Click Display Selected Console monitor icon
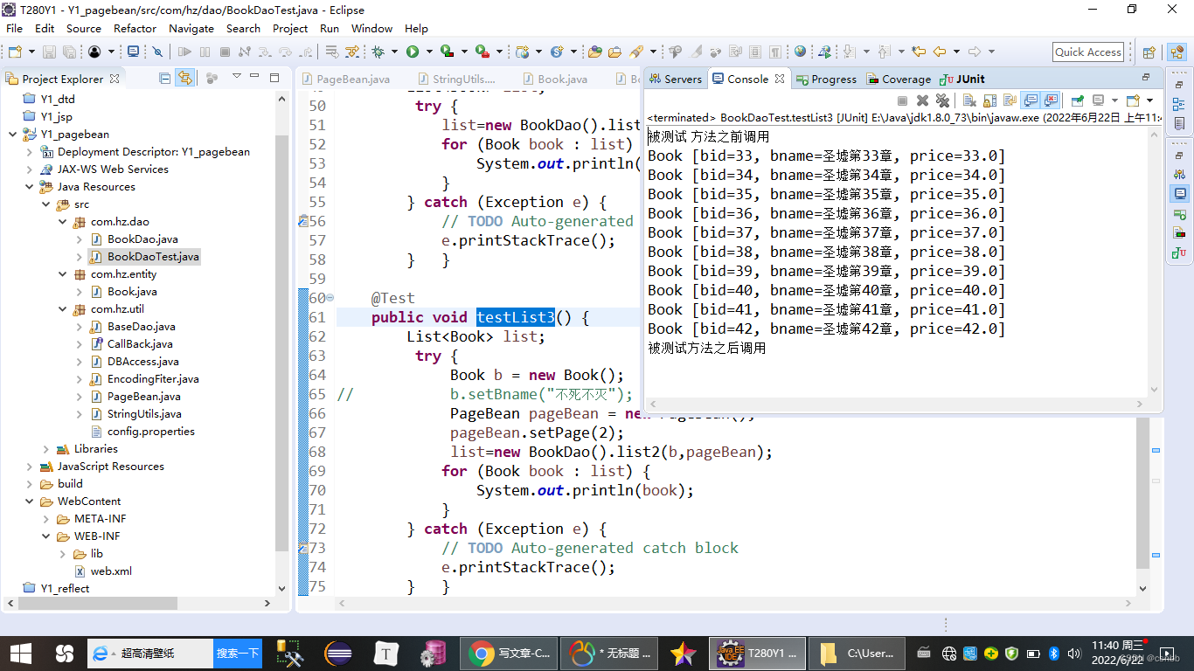The height and width of the screenshot is (671, 1194). point(1098,100)
